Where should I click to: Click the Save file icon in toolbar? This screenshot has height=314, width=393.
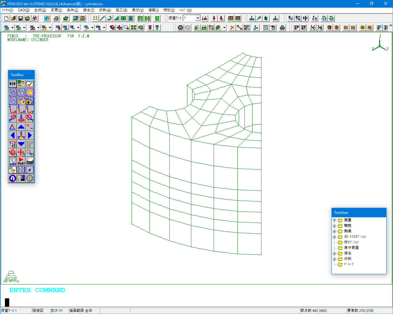20,18
